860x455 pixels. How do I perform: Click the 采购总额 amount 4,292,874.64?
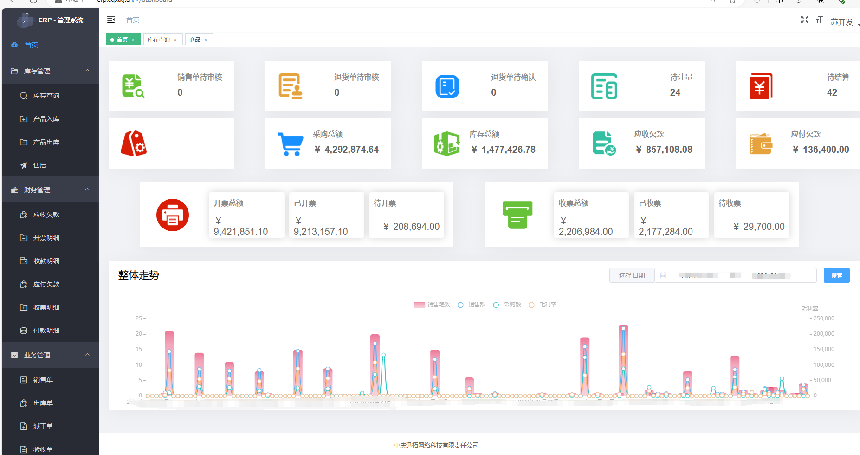(347, 149)
